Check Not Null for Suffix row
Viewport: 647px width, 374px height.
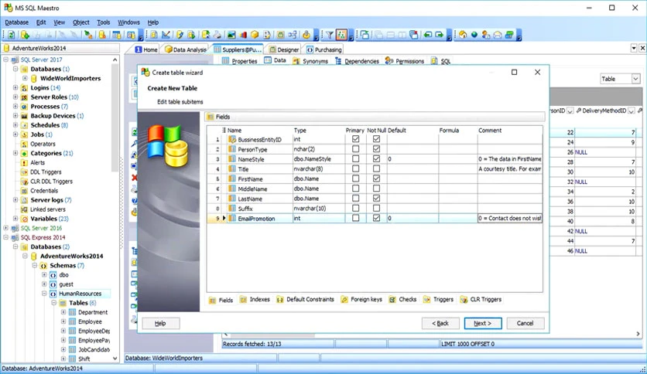point(376,209)
